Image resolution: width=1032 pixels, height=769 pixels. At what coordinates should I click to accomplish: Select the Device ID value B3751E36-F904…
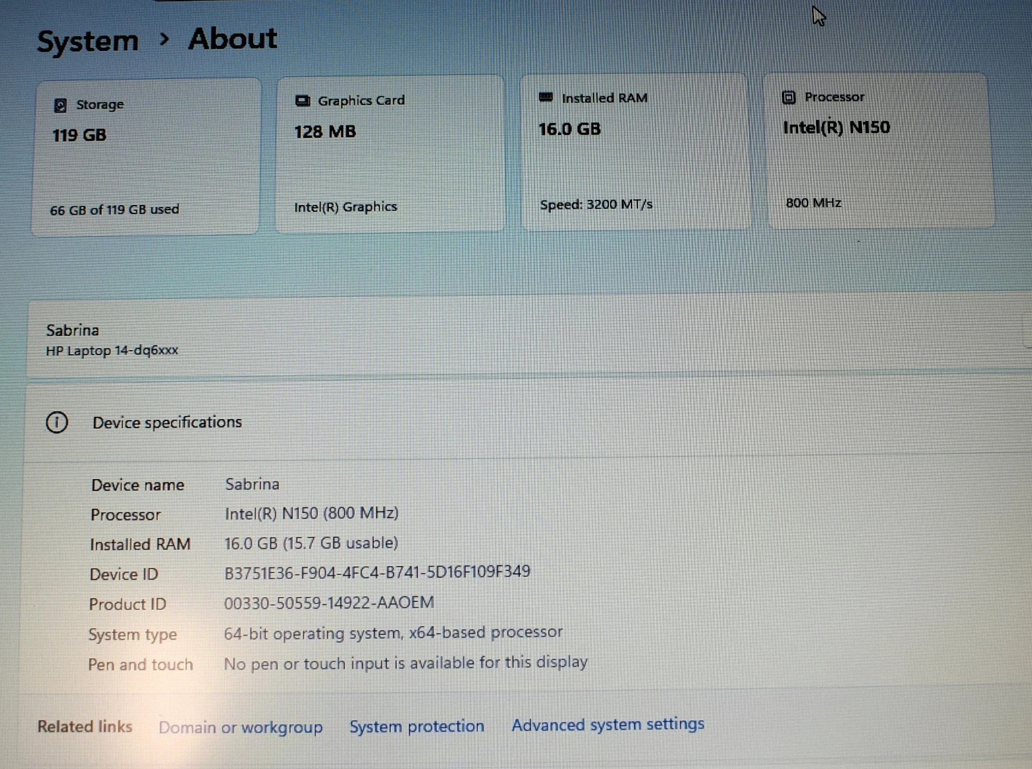point(377,572)
